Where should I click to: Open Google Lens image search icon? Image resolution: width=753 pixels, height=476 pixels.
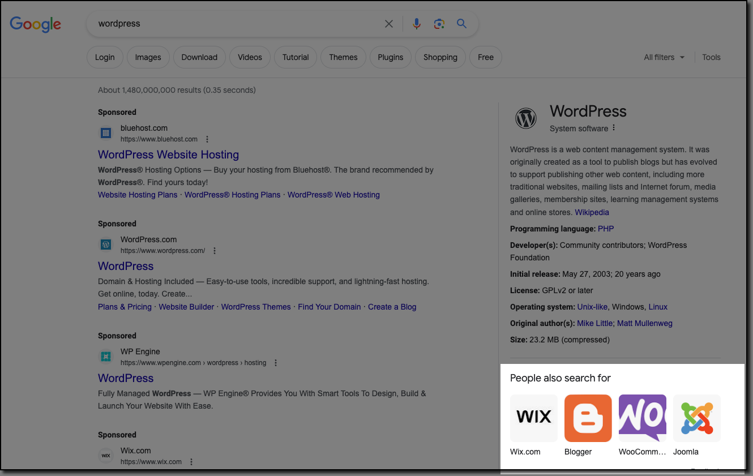click(x=439, y=24)
